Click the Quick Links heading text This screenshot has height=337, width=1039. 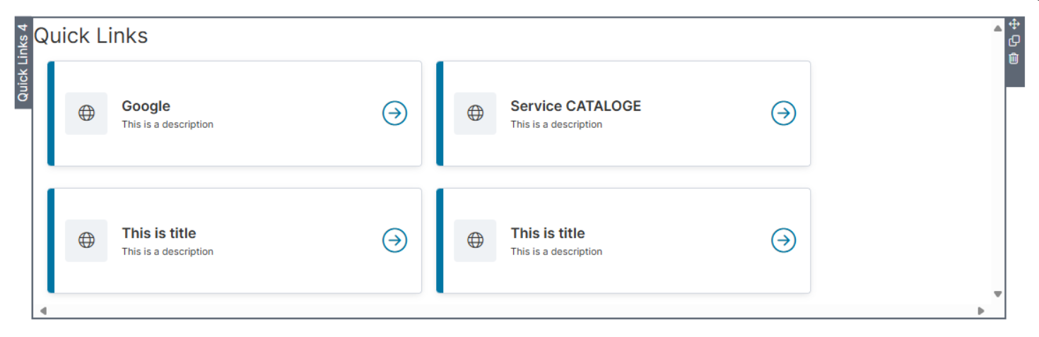pos(91,35)
